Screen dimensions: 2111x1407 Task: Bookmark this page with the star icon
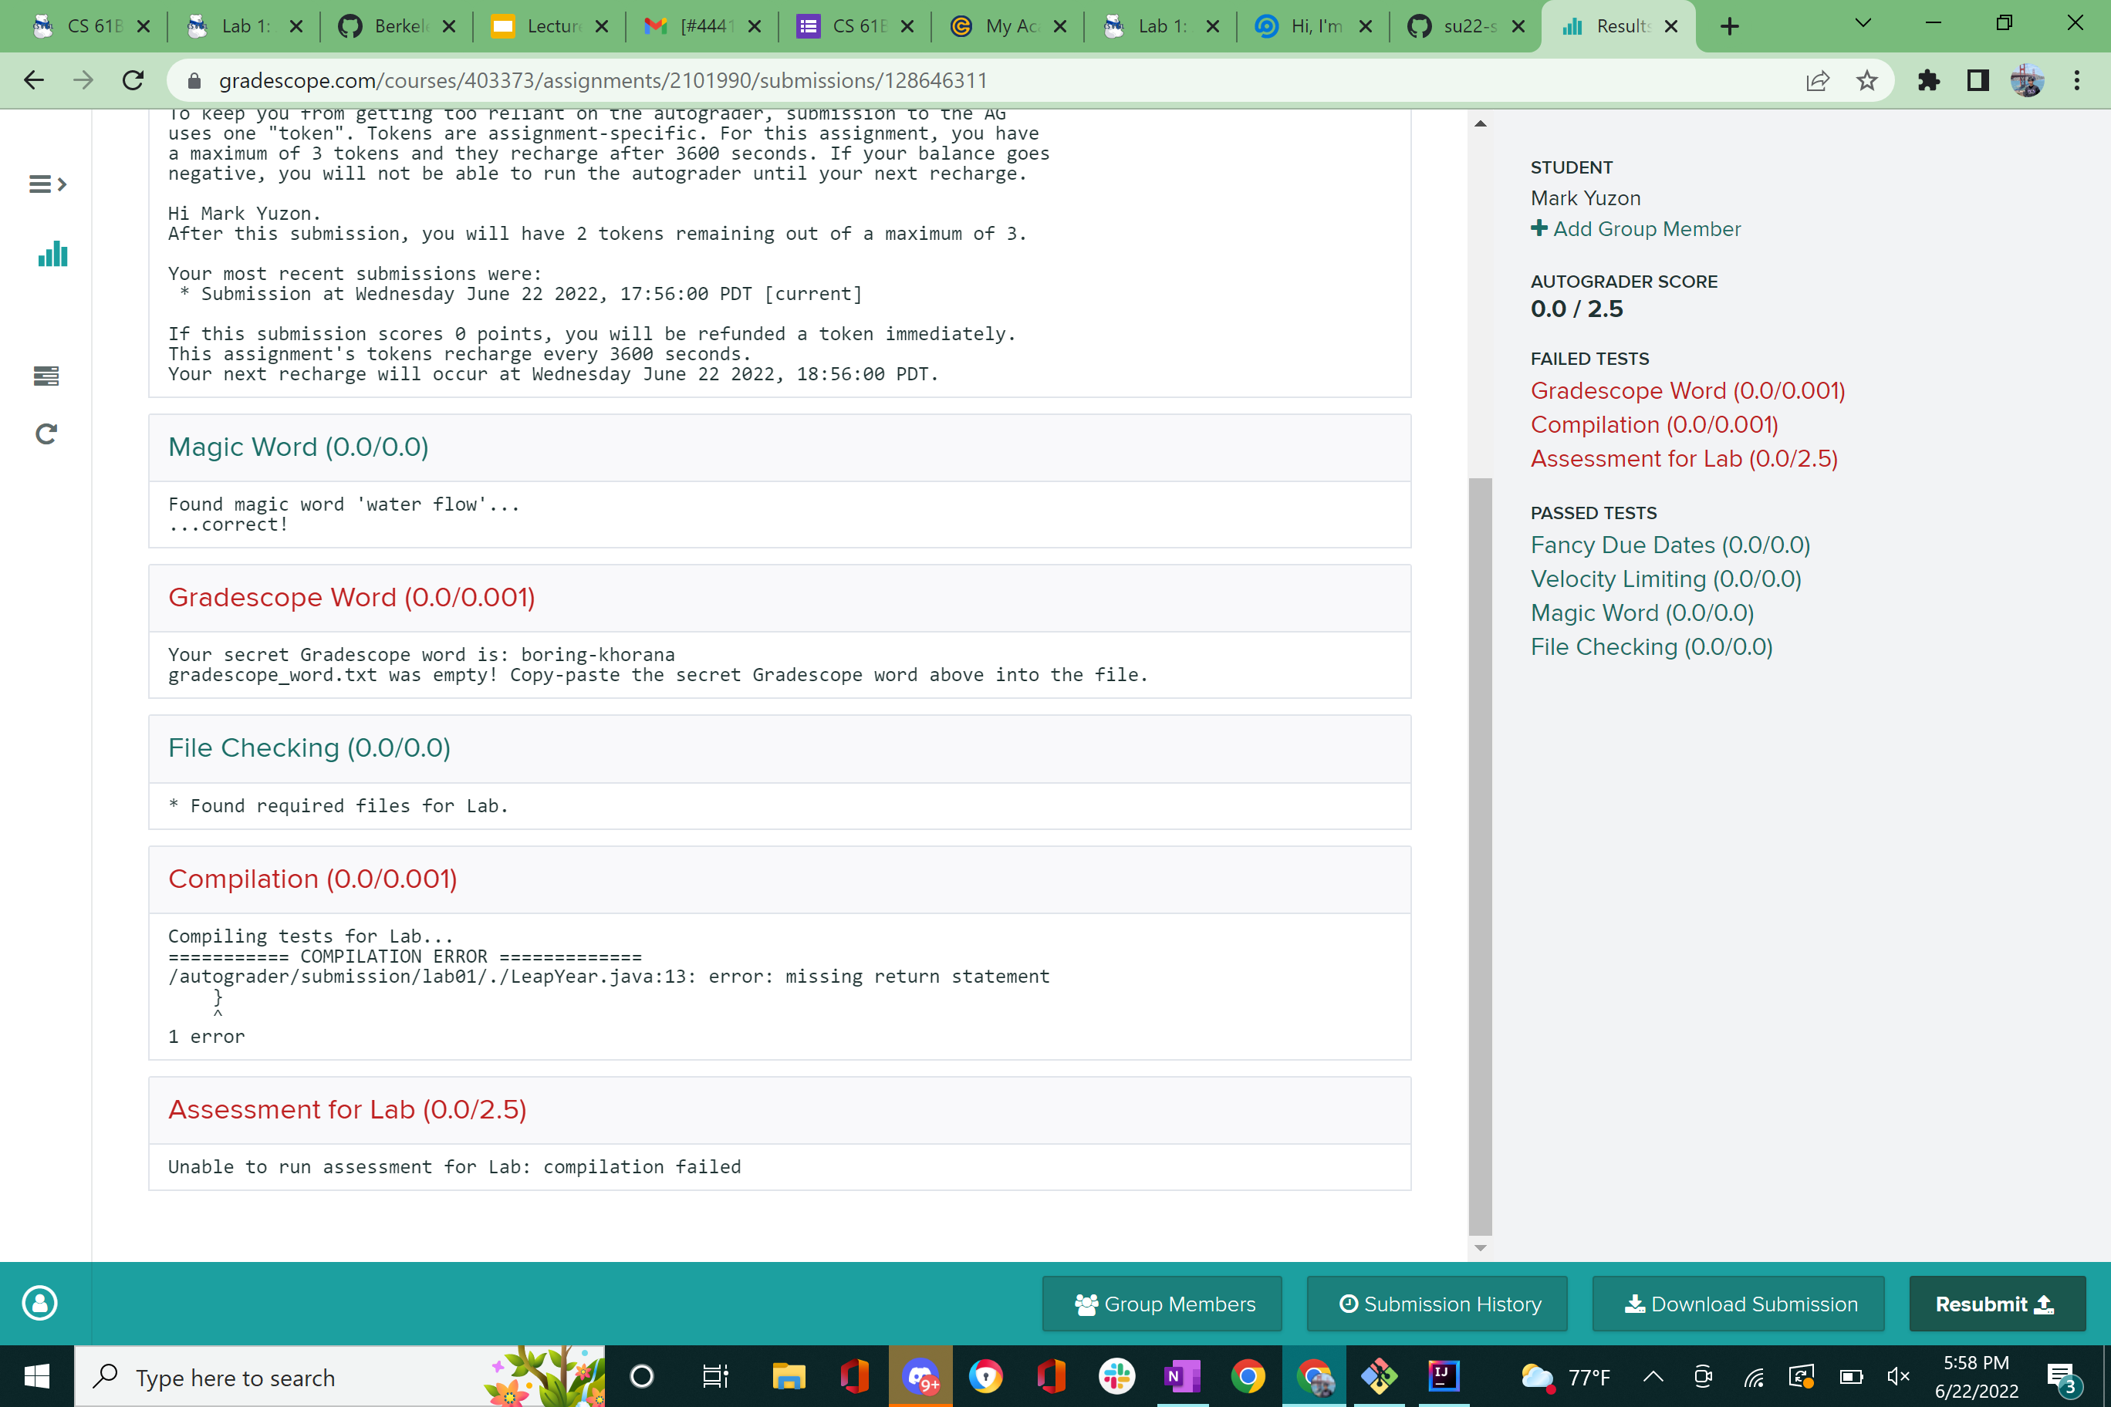[1867, 81]
